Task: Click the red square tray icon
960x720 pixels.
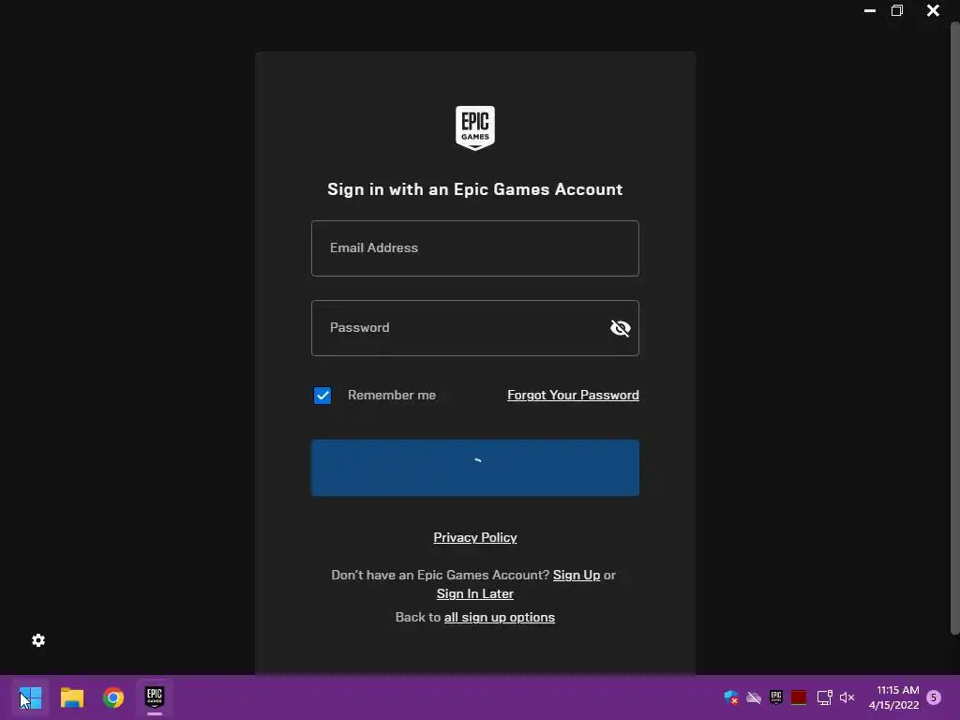Action: coord(799,697)
